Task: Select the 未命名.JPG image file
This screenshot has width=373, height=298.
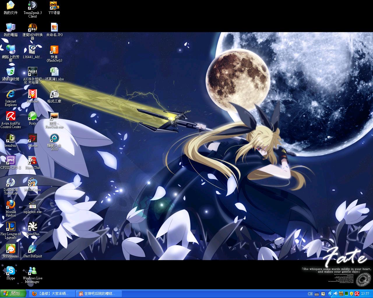Action: [54, 28]
